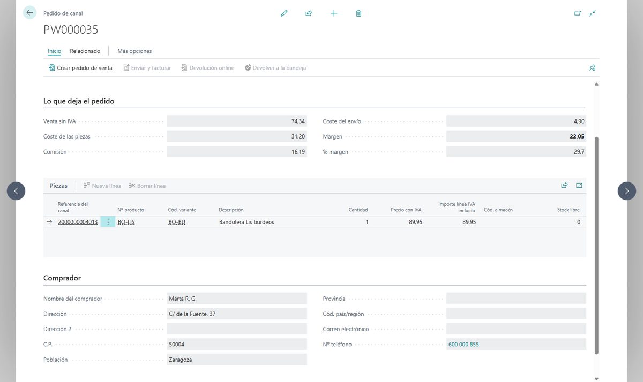Show row options for 2000000004013
This screenshot has width=643, height=382.
(108, 222)
